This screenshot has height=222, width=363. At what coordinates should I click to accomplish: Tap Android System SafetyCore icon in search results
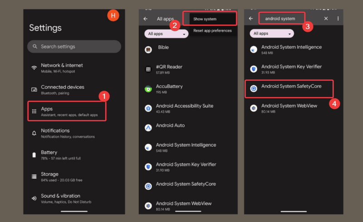point(254,88)
